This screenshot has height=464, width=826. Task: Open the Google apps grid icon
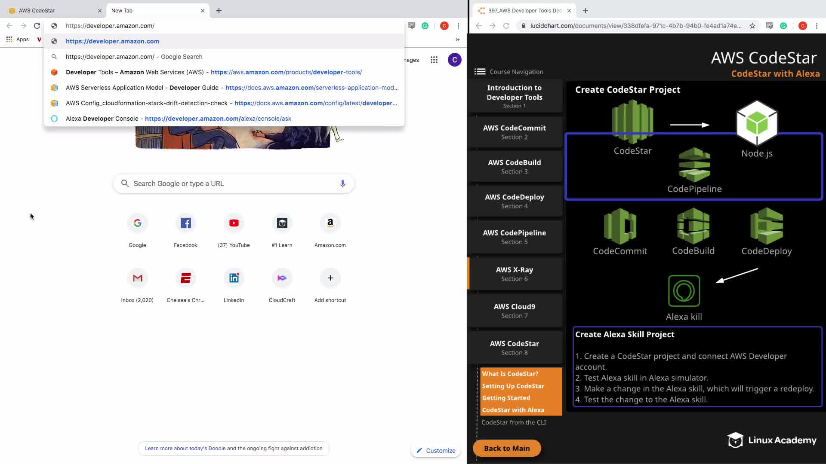[x=434, y=60]
